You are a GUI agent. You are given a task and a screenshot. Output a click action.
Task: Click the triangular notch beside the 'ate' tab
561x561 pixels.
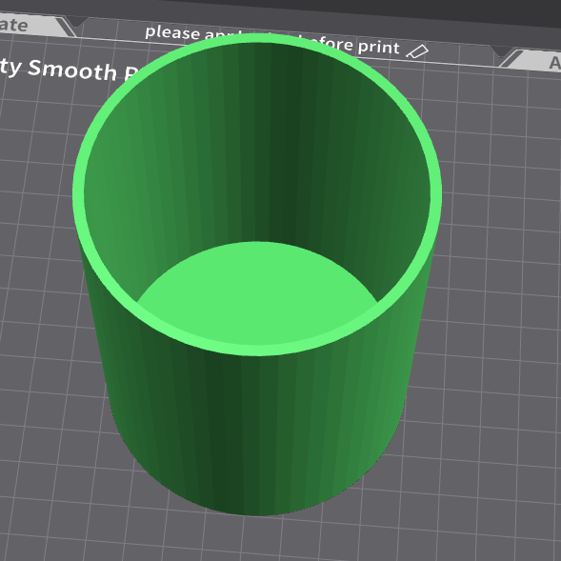pos(77,22)
